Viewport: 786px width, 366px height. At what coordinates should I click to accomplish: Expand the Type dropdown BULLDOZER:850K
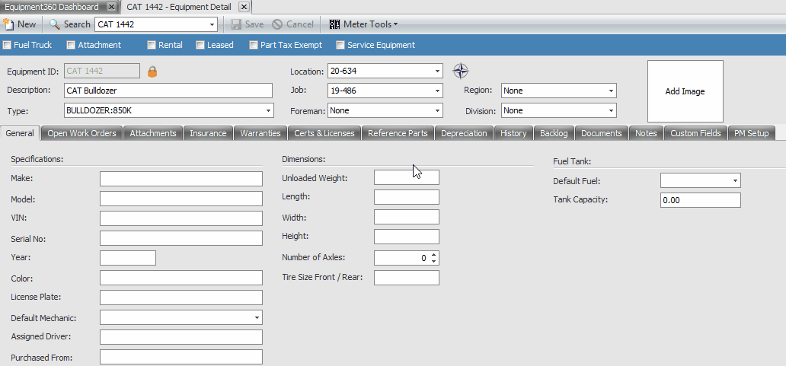pos(269,110)
